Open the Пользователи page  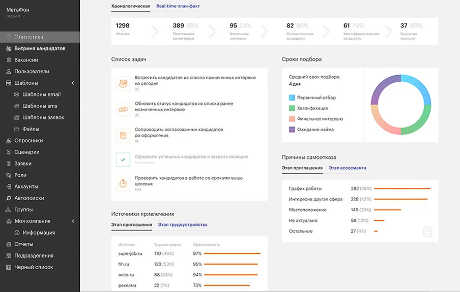click(x=40, y=71)
